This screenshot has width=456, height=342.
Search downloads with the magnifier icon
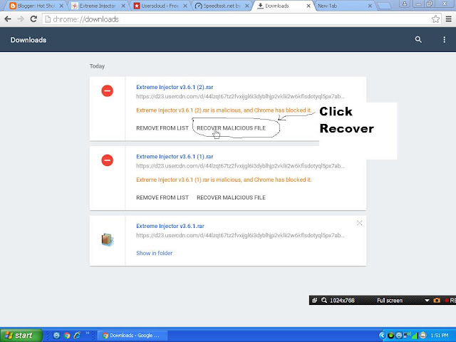point(418,40)
